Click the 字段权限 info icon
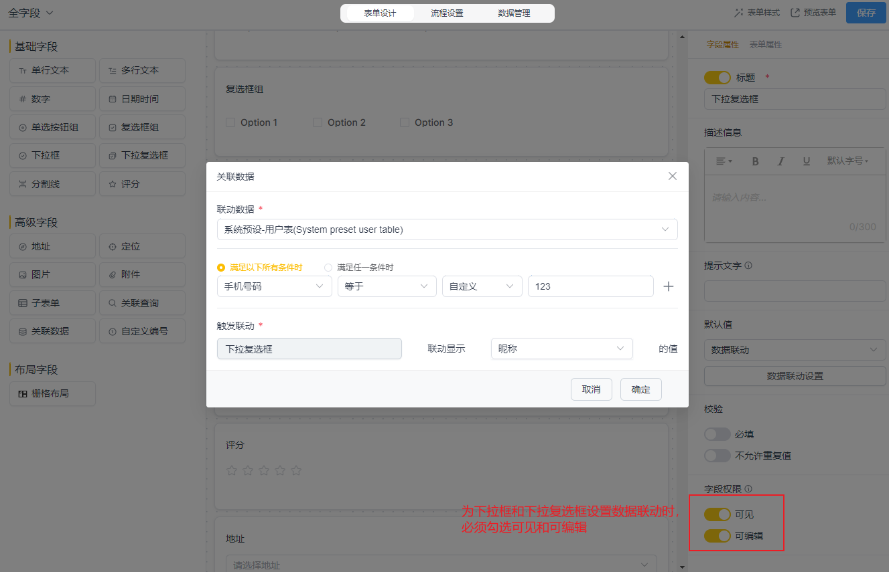Screen dimensions: 889x572 pyautogui.click(x=748, y=489)
